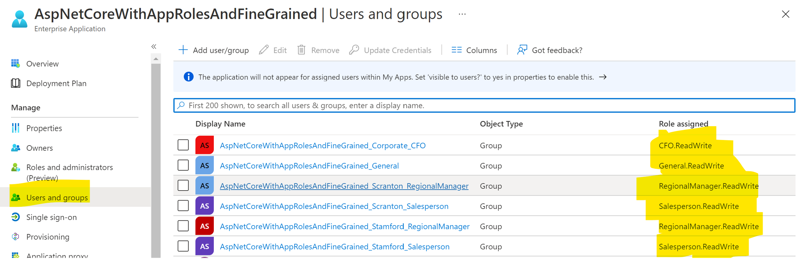Click the CFO.ReadWrite role cell
Viewport: 805px width, 261px height.
tap(685, 146)
